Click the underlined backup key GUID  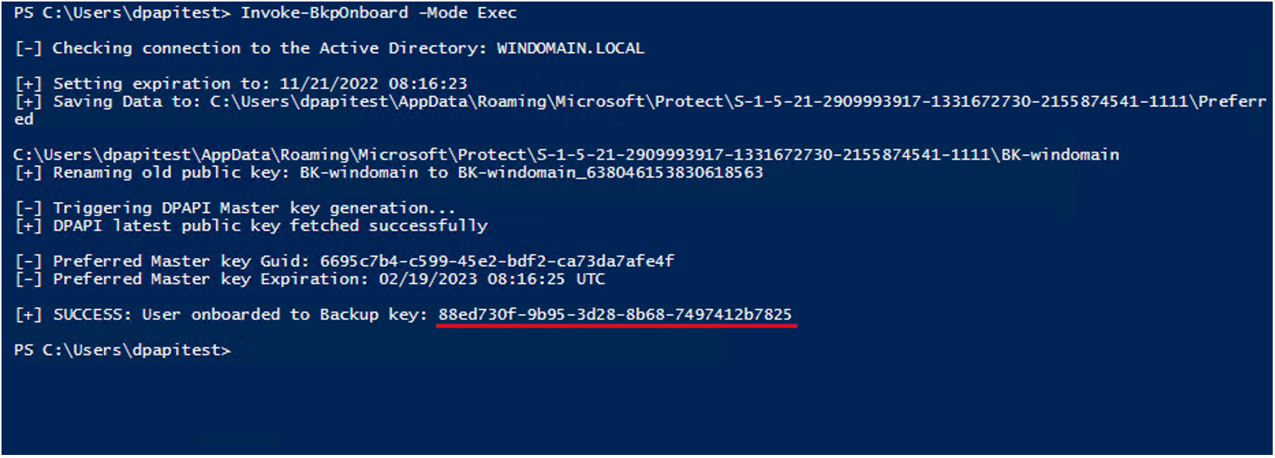[615, 314]
